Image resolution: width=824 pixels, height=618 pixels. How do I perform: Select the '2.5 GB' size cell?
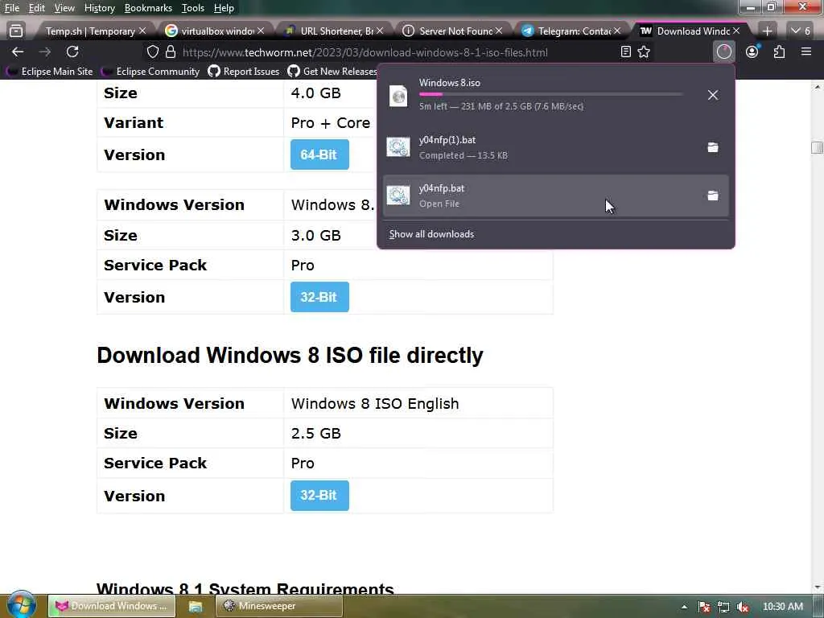point(418,434)
